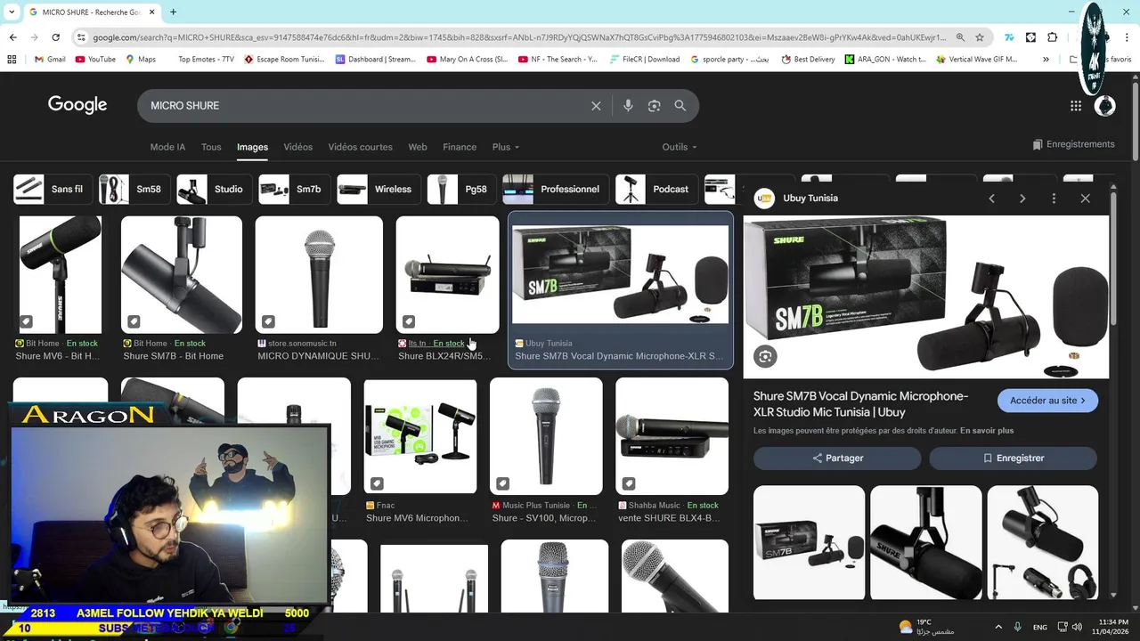Close the Ubuy Tunisia image preview
The image size is (1140, 641).
[1085, 199]
